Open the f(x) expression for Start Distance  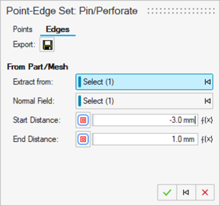tap(207, 120)
